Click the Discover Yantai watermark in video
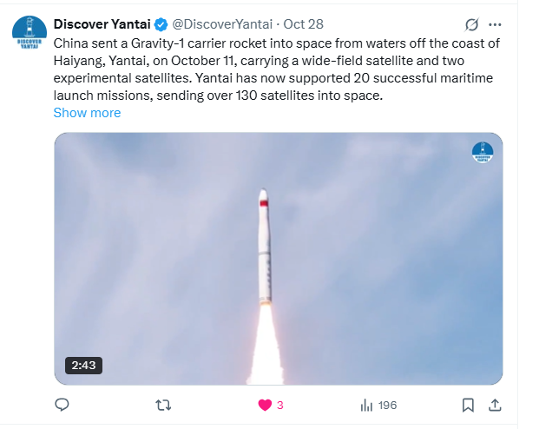This screenshot has width=539, height=429. click(483, 152)
